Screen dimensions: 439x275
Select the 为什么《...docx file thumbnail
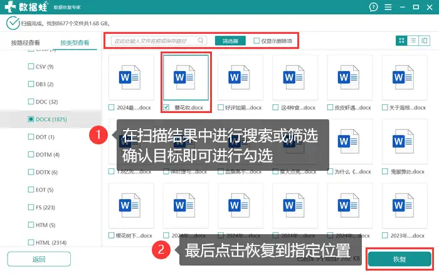[350, 141]
